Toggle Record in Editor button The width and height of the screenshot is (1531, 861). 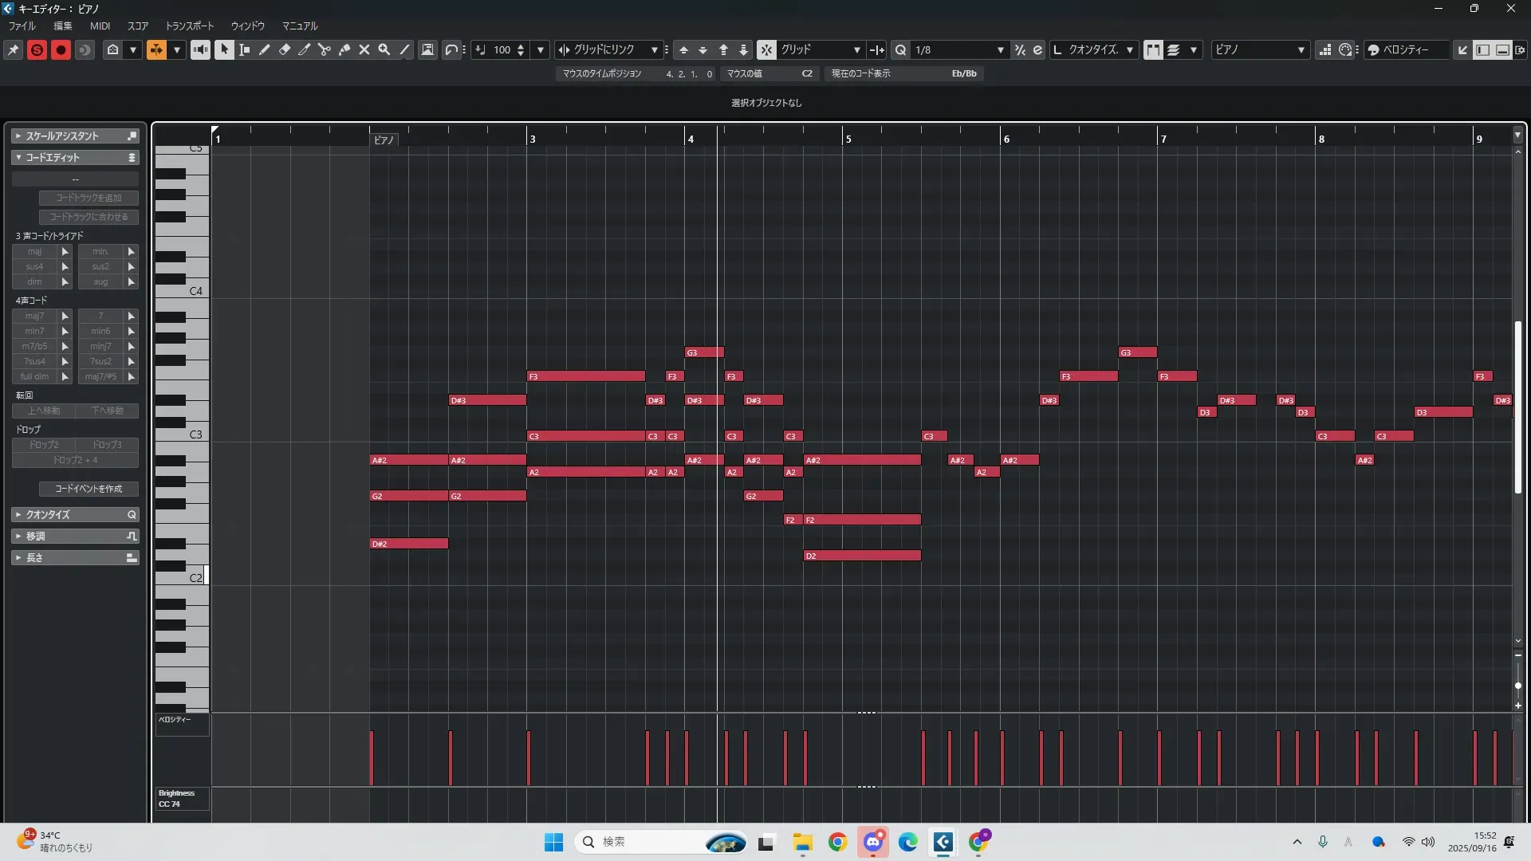coord(61,49)
